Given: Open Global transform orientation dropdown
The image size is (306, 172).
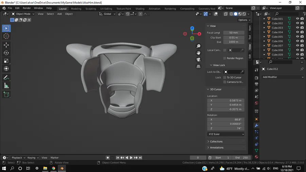Looking at the screenshot, I should tap(107, 14).
